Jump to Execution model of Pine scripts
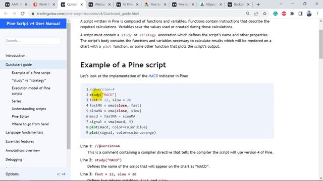The width and height of the screenshot is (323, 181). pyautogui.click(x=31, y=90)
